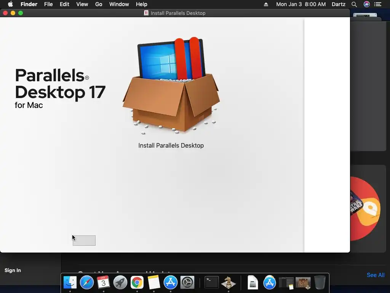Open the Notification Center list icon
This screenshot has width=390, height=293.
click(378, 4)
